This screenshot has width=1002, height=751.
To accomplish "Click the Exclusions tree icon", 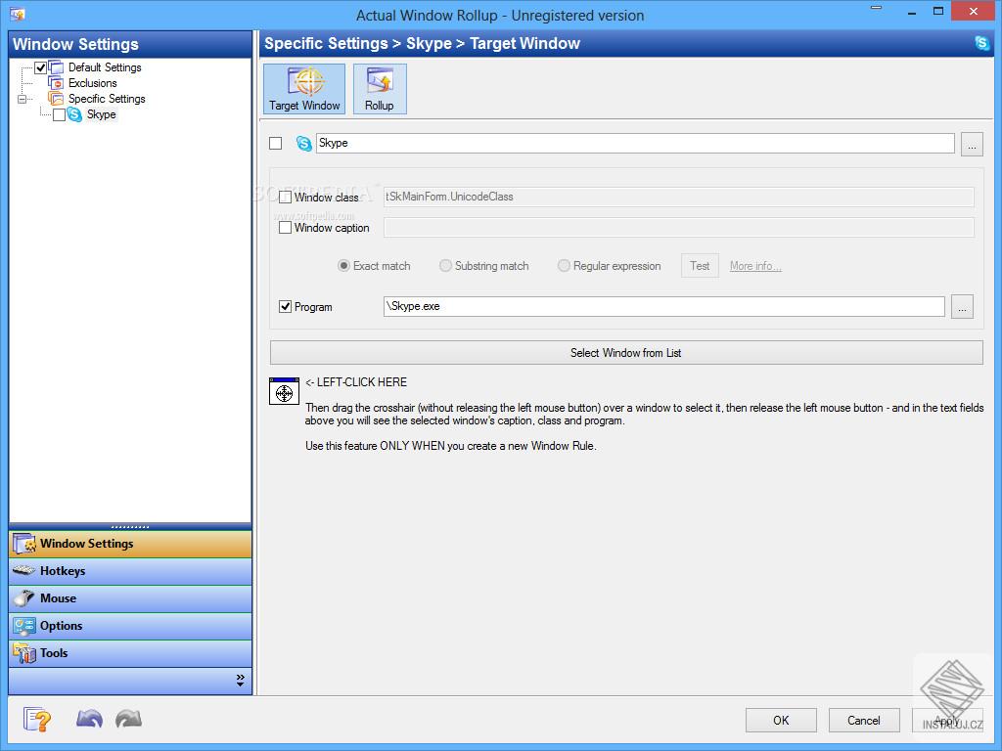I will point(56,83).
